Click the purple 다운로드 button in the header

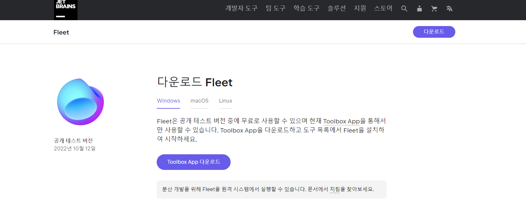click(x=434, y=32)
